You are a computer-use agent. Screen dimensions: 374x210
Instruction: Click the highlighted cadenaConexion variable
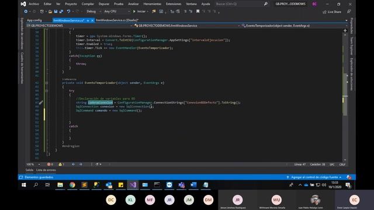(x=100, y=103)
